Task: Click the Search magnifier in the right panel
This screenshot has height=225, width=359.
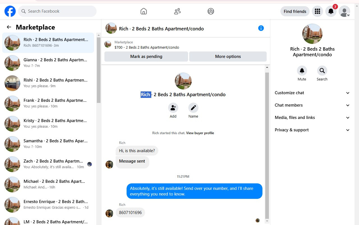Action: coord(322,71)
